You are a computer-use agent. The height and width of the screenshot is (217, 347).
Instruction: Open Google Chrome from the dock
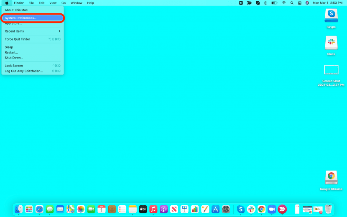pos(261,209)
